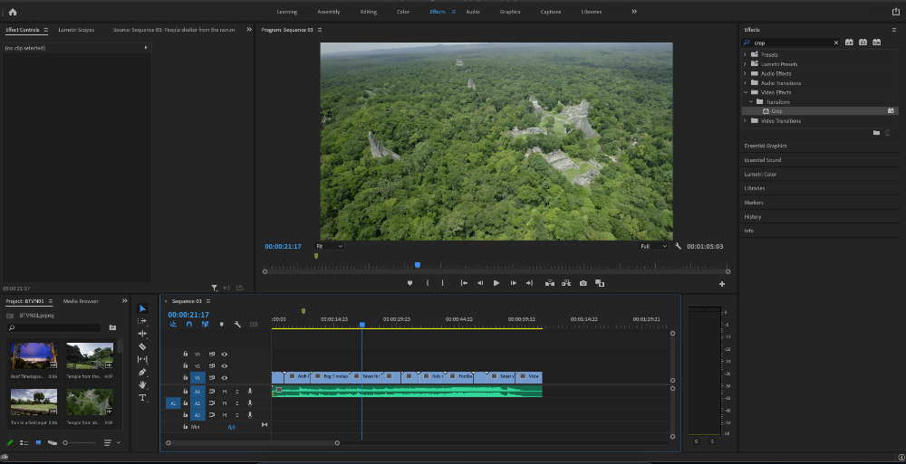Expand the Presets folder
Screen dimensions: 906x464
[745, 55]
